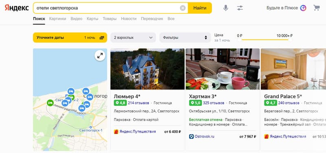Click the 4,8 rating badge of Люмьер

click(x=120, y=103)
